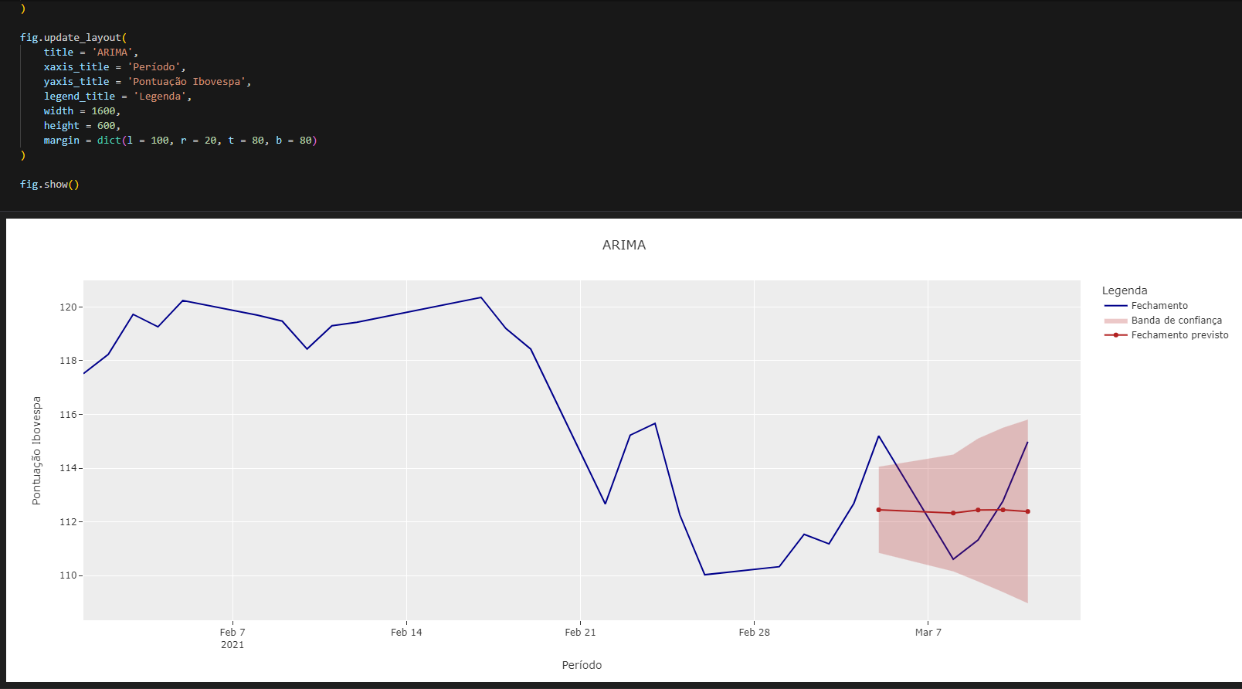Click the Período x-axis title
Image resolution: width=1242 pixels, height=689 pixels.
click(582, 665)
